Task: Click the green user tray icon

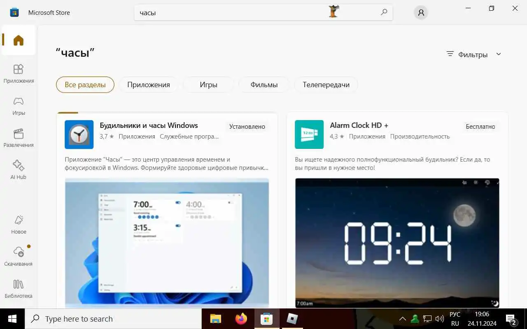Action: click(415, 319)
